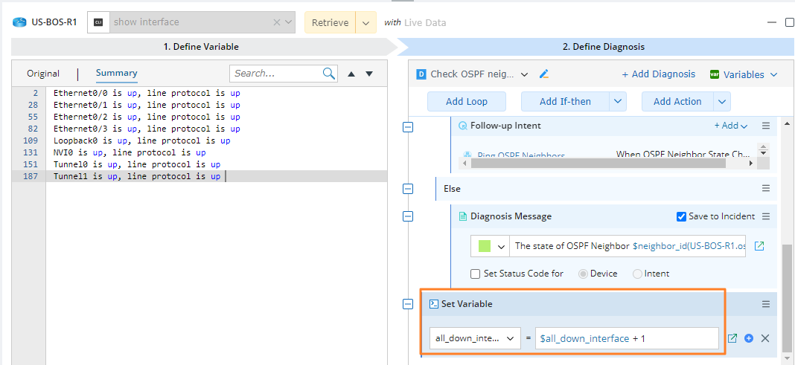Delete the Set Variable row with X

point(765,338)
